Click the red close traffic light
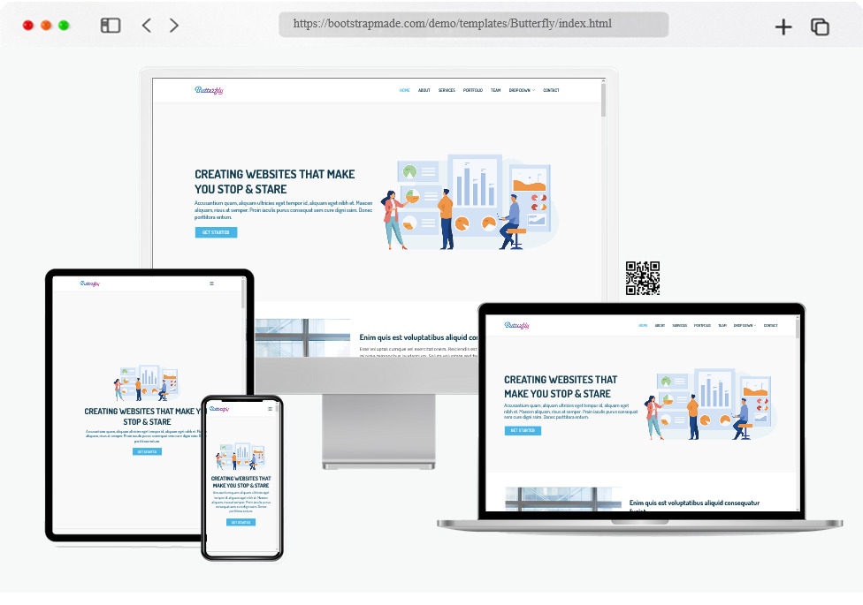 [x=28, y=26]
